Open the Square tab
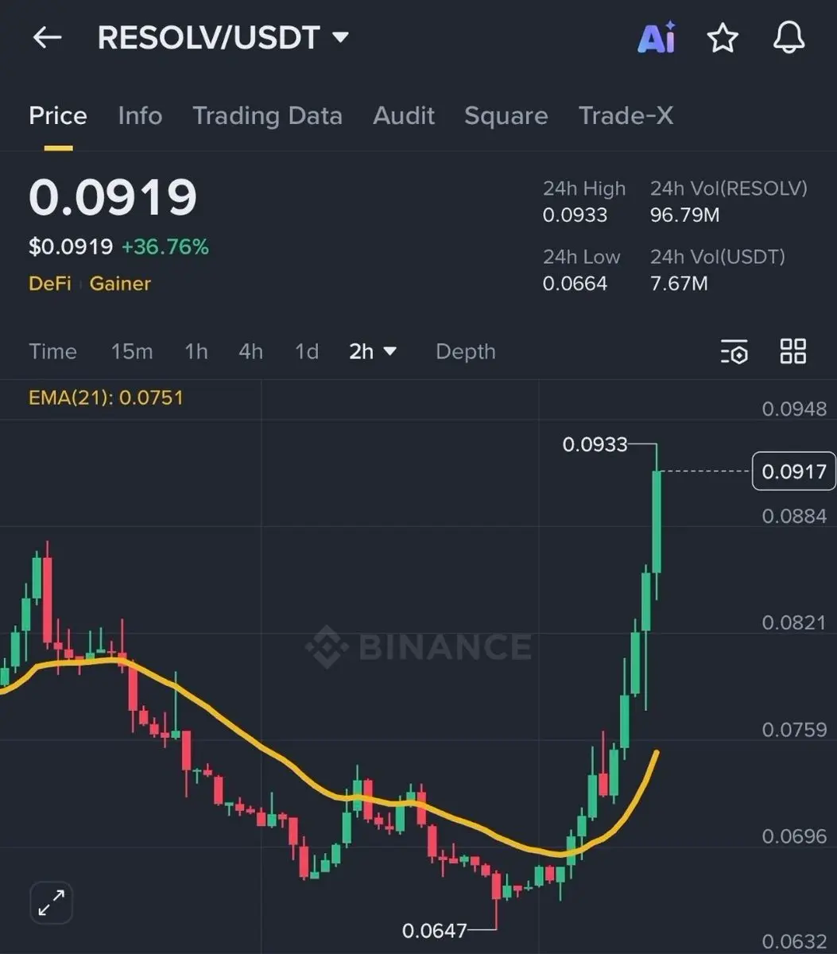 pyautogui.click(x=506, y=116)
